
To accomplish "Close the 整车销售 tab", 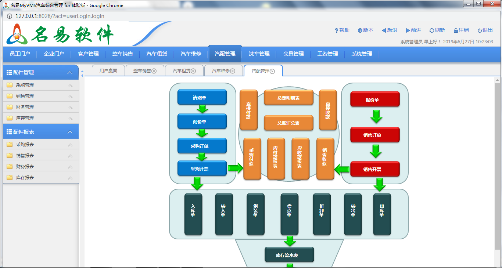I will coord(154,71).
